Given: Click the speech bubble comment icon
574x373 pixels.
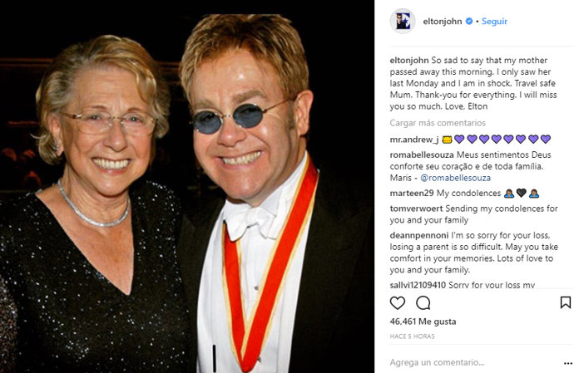Looking at the screenshot, I should coord(423,303).
